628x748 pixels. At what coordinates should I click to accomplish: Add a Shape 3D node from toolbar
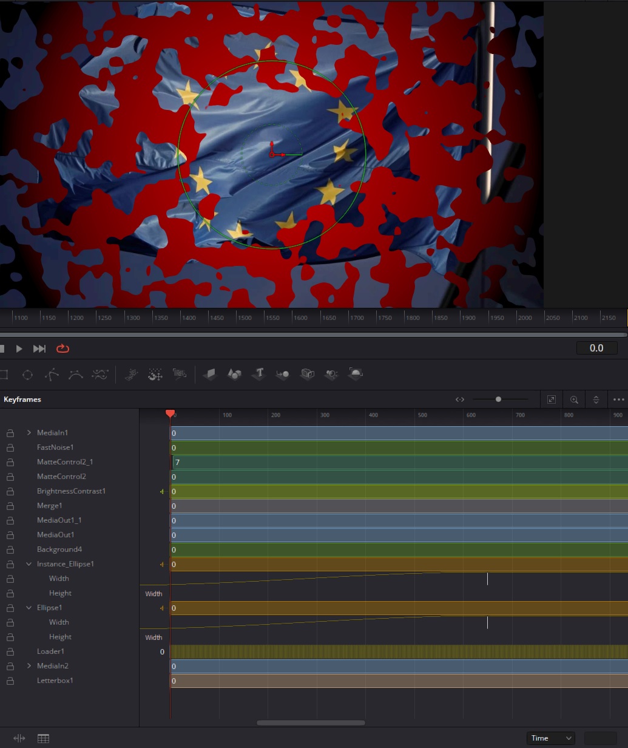[x=235, y=374]
